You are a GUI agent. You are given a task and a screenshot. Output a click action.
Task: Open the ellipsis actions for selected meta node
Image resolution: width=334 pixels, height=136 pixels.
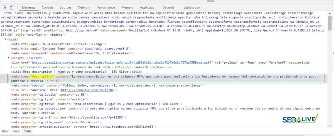pyautogui.click(x=2, y=76)
